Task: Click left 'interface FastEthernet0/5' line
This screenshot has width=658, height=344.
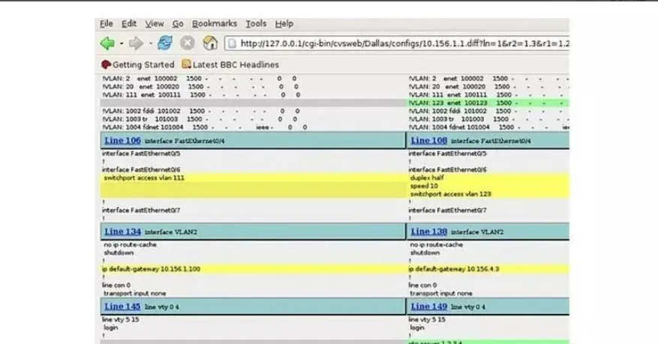Action: point(141,154)
